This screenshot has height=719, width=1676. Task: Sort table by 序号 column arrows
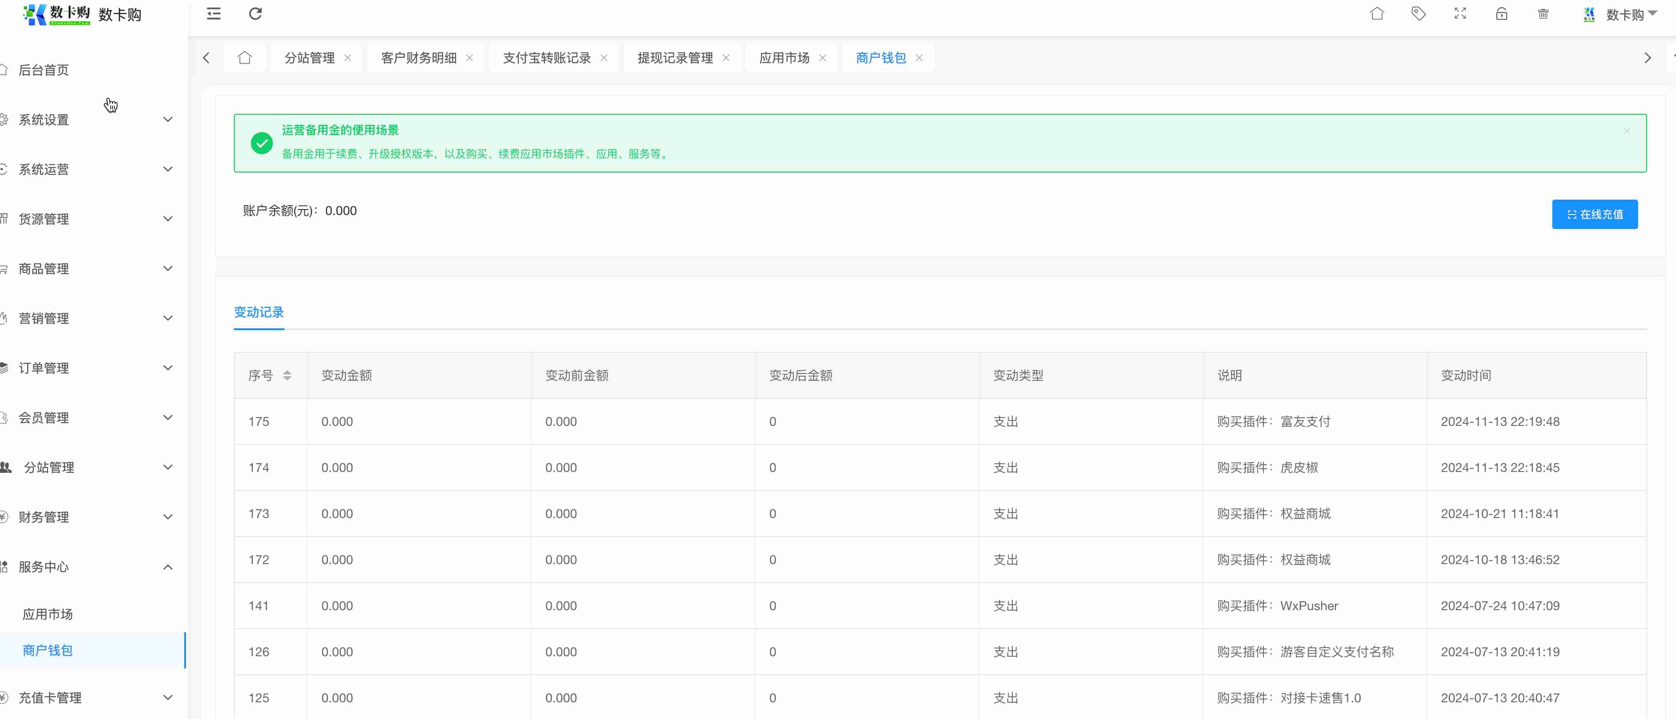click(287, 375)
